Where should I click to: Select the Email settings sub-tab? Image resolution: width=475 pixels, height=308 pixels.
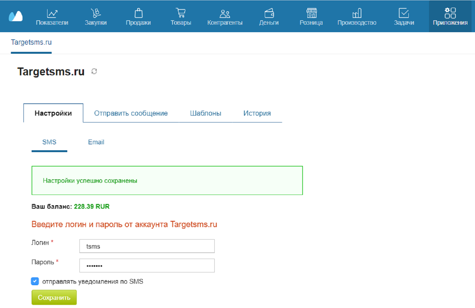(96, 142)
